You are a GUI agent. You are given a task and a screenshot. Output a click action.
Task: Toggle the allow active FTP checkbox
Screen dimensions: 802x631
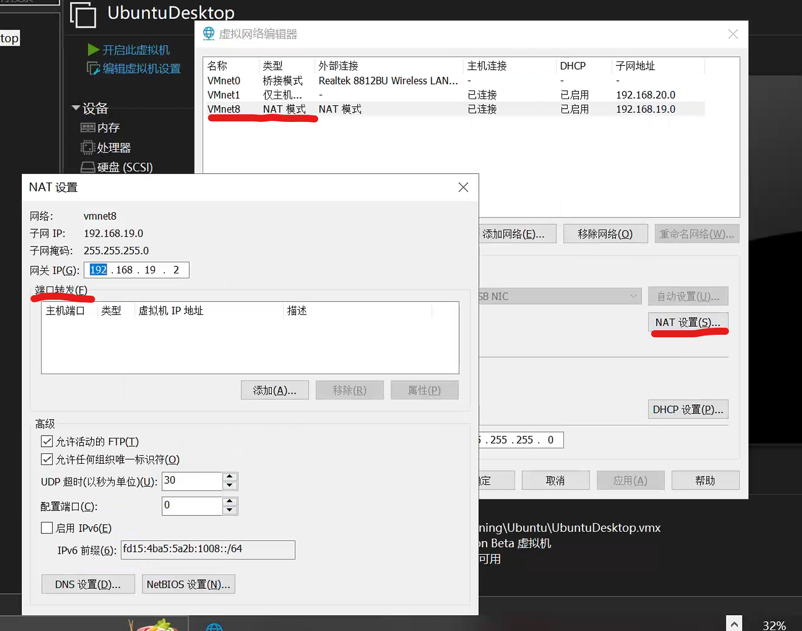click(47, 441)
